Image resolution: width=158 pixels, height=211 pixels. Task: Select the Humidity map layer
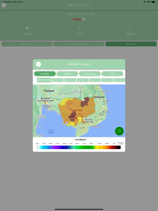[x=45, y=74]
